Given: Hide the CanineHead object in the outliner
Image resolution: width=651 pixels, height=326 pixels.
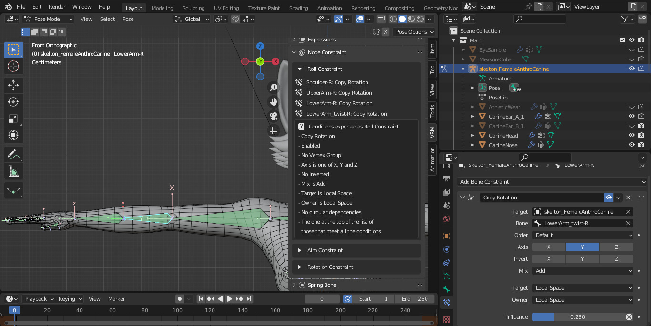Looking at the screenshot, I should (631, 136).
